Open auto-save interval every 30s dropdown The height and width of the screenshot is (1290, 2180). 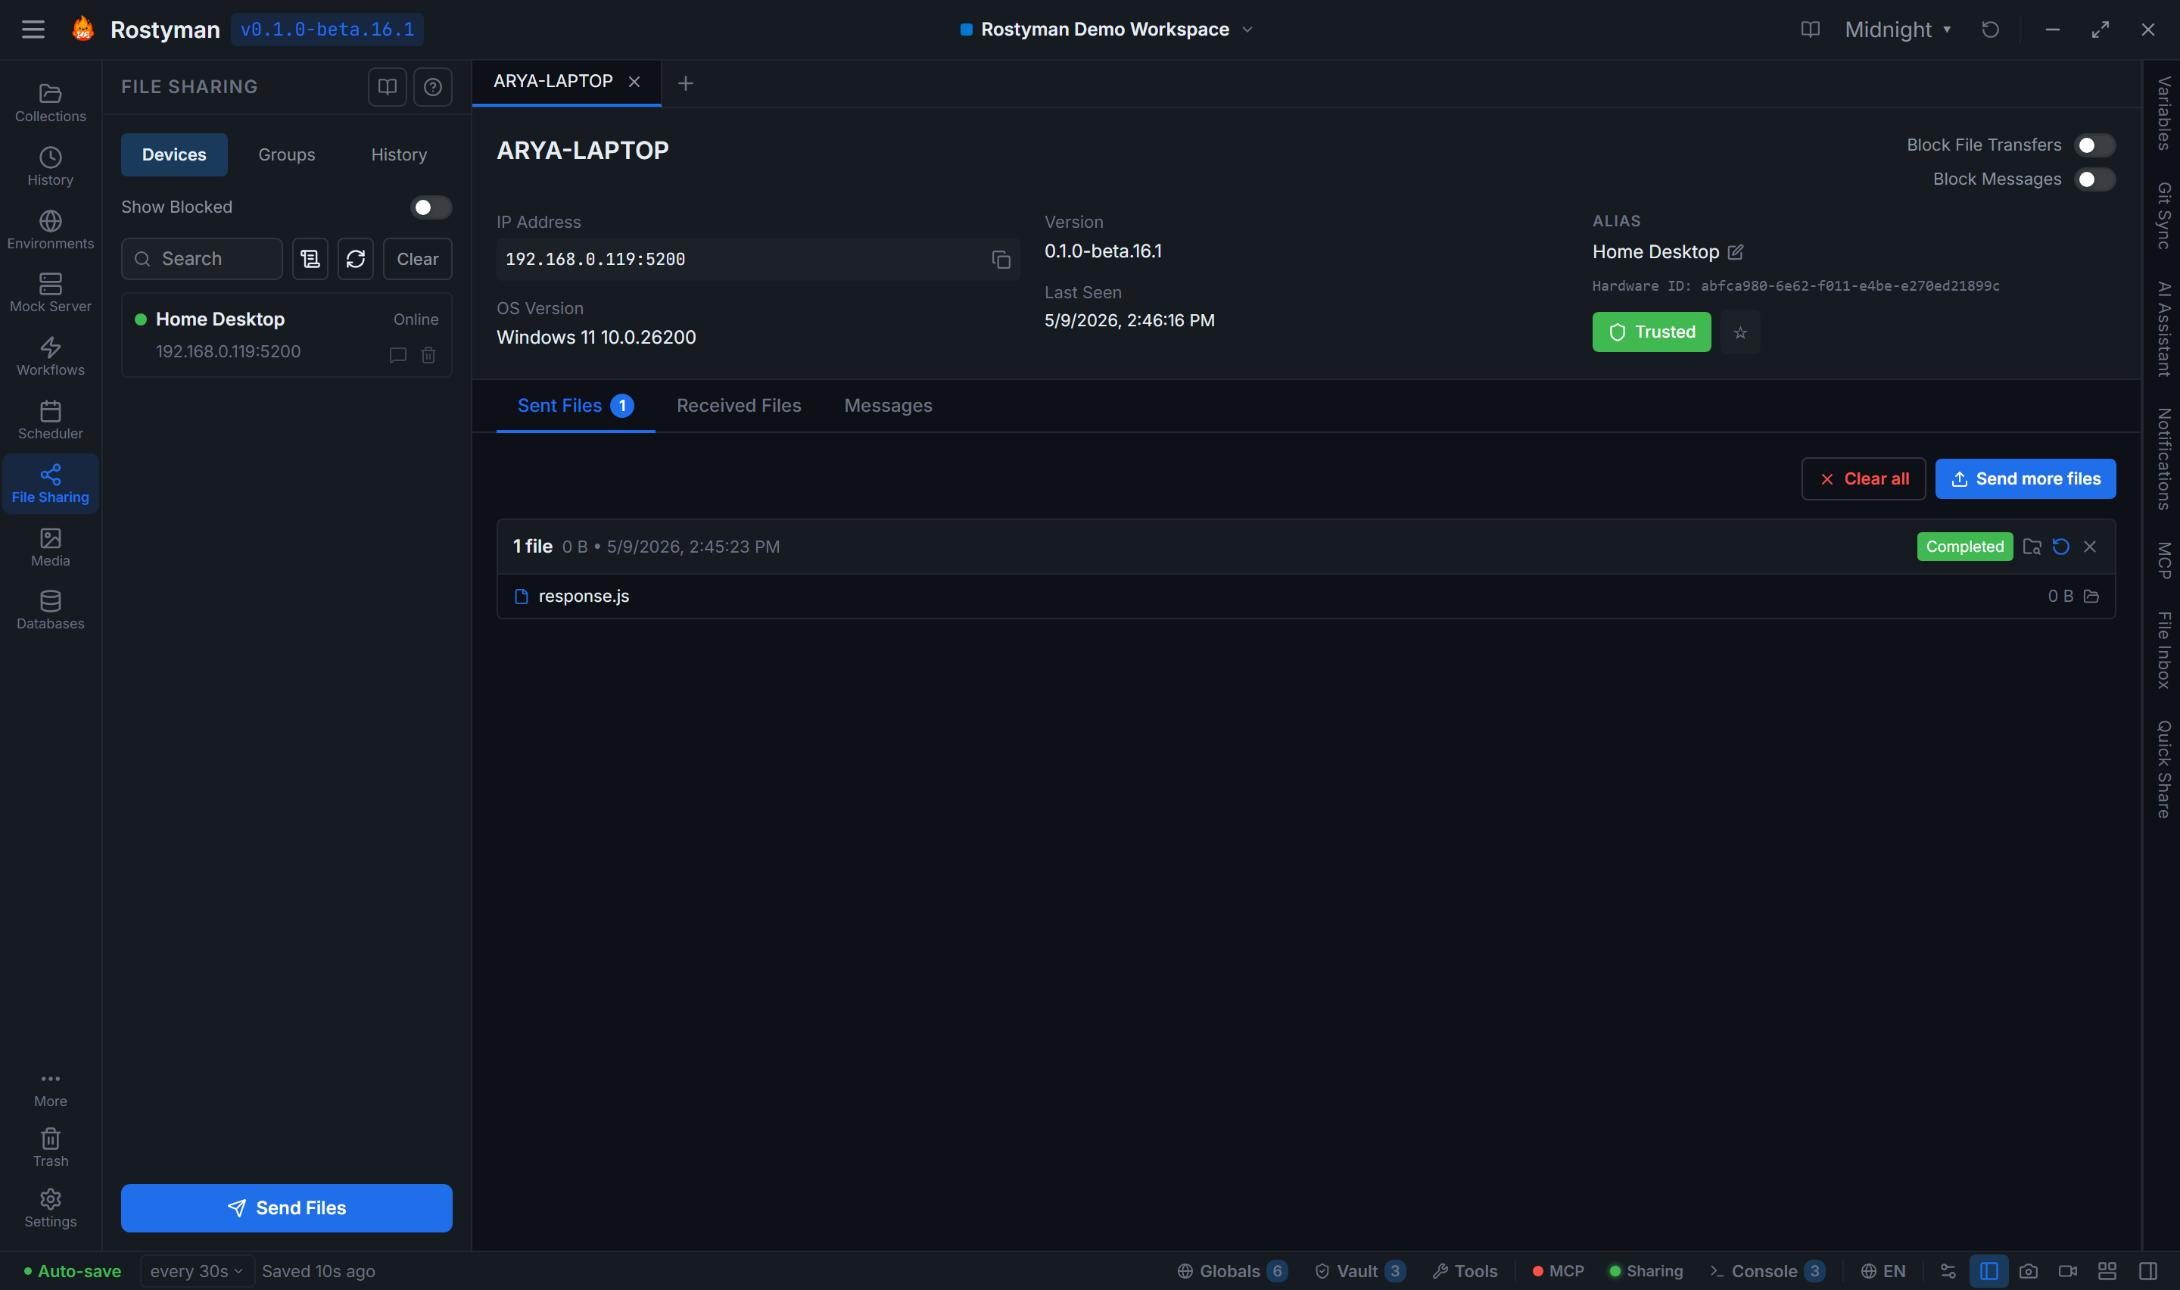(196, 1271)
